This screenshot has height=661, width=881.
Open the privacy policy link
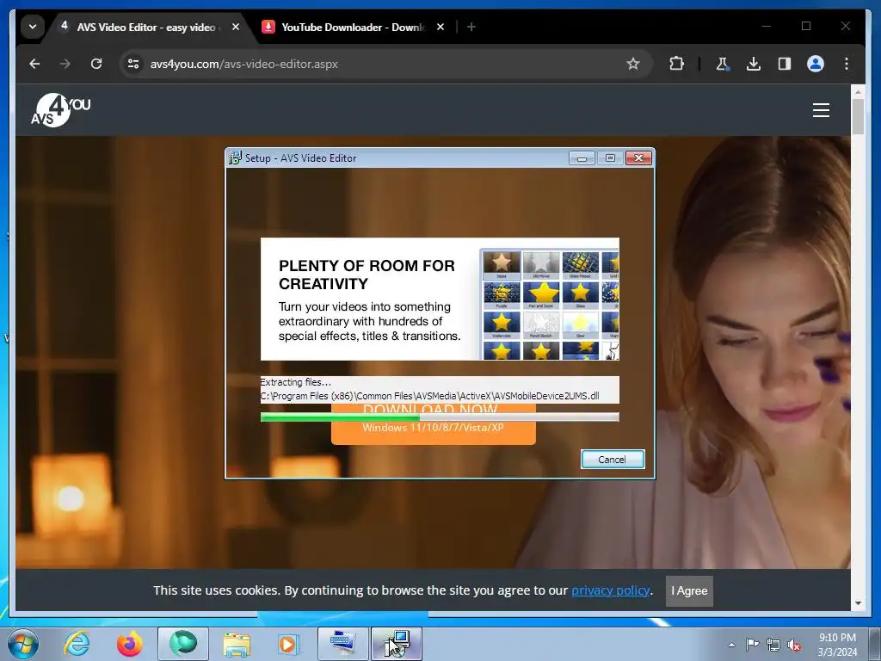coord(610,590)
